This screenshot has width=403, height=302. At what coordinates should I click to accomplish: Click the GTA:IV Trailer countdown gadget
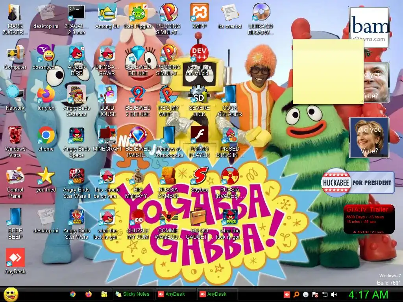point(369,219)
